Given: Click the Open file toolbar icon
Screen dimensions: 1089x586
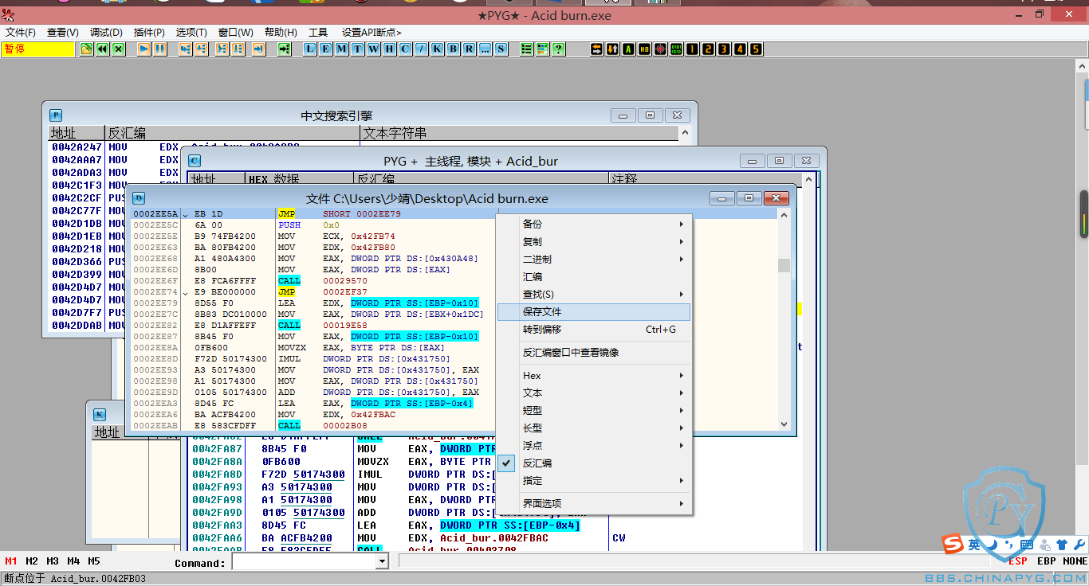Looking at the screenshot, I should [86, 49].
